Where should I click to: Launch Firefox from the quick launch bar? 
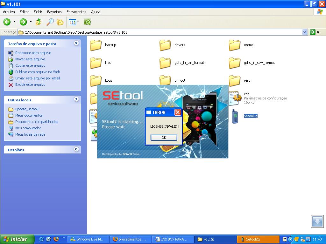tap(56, 239)
